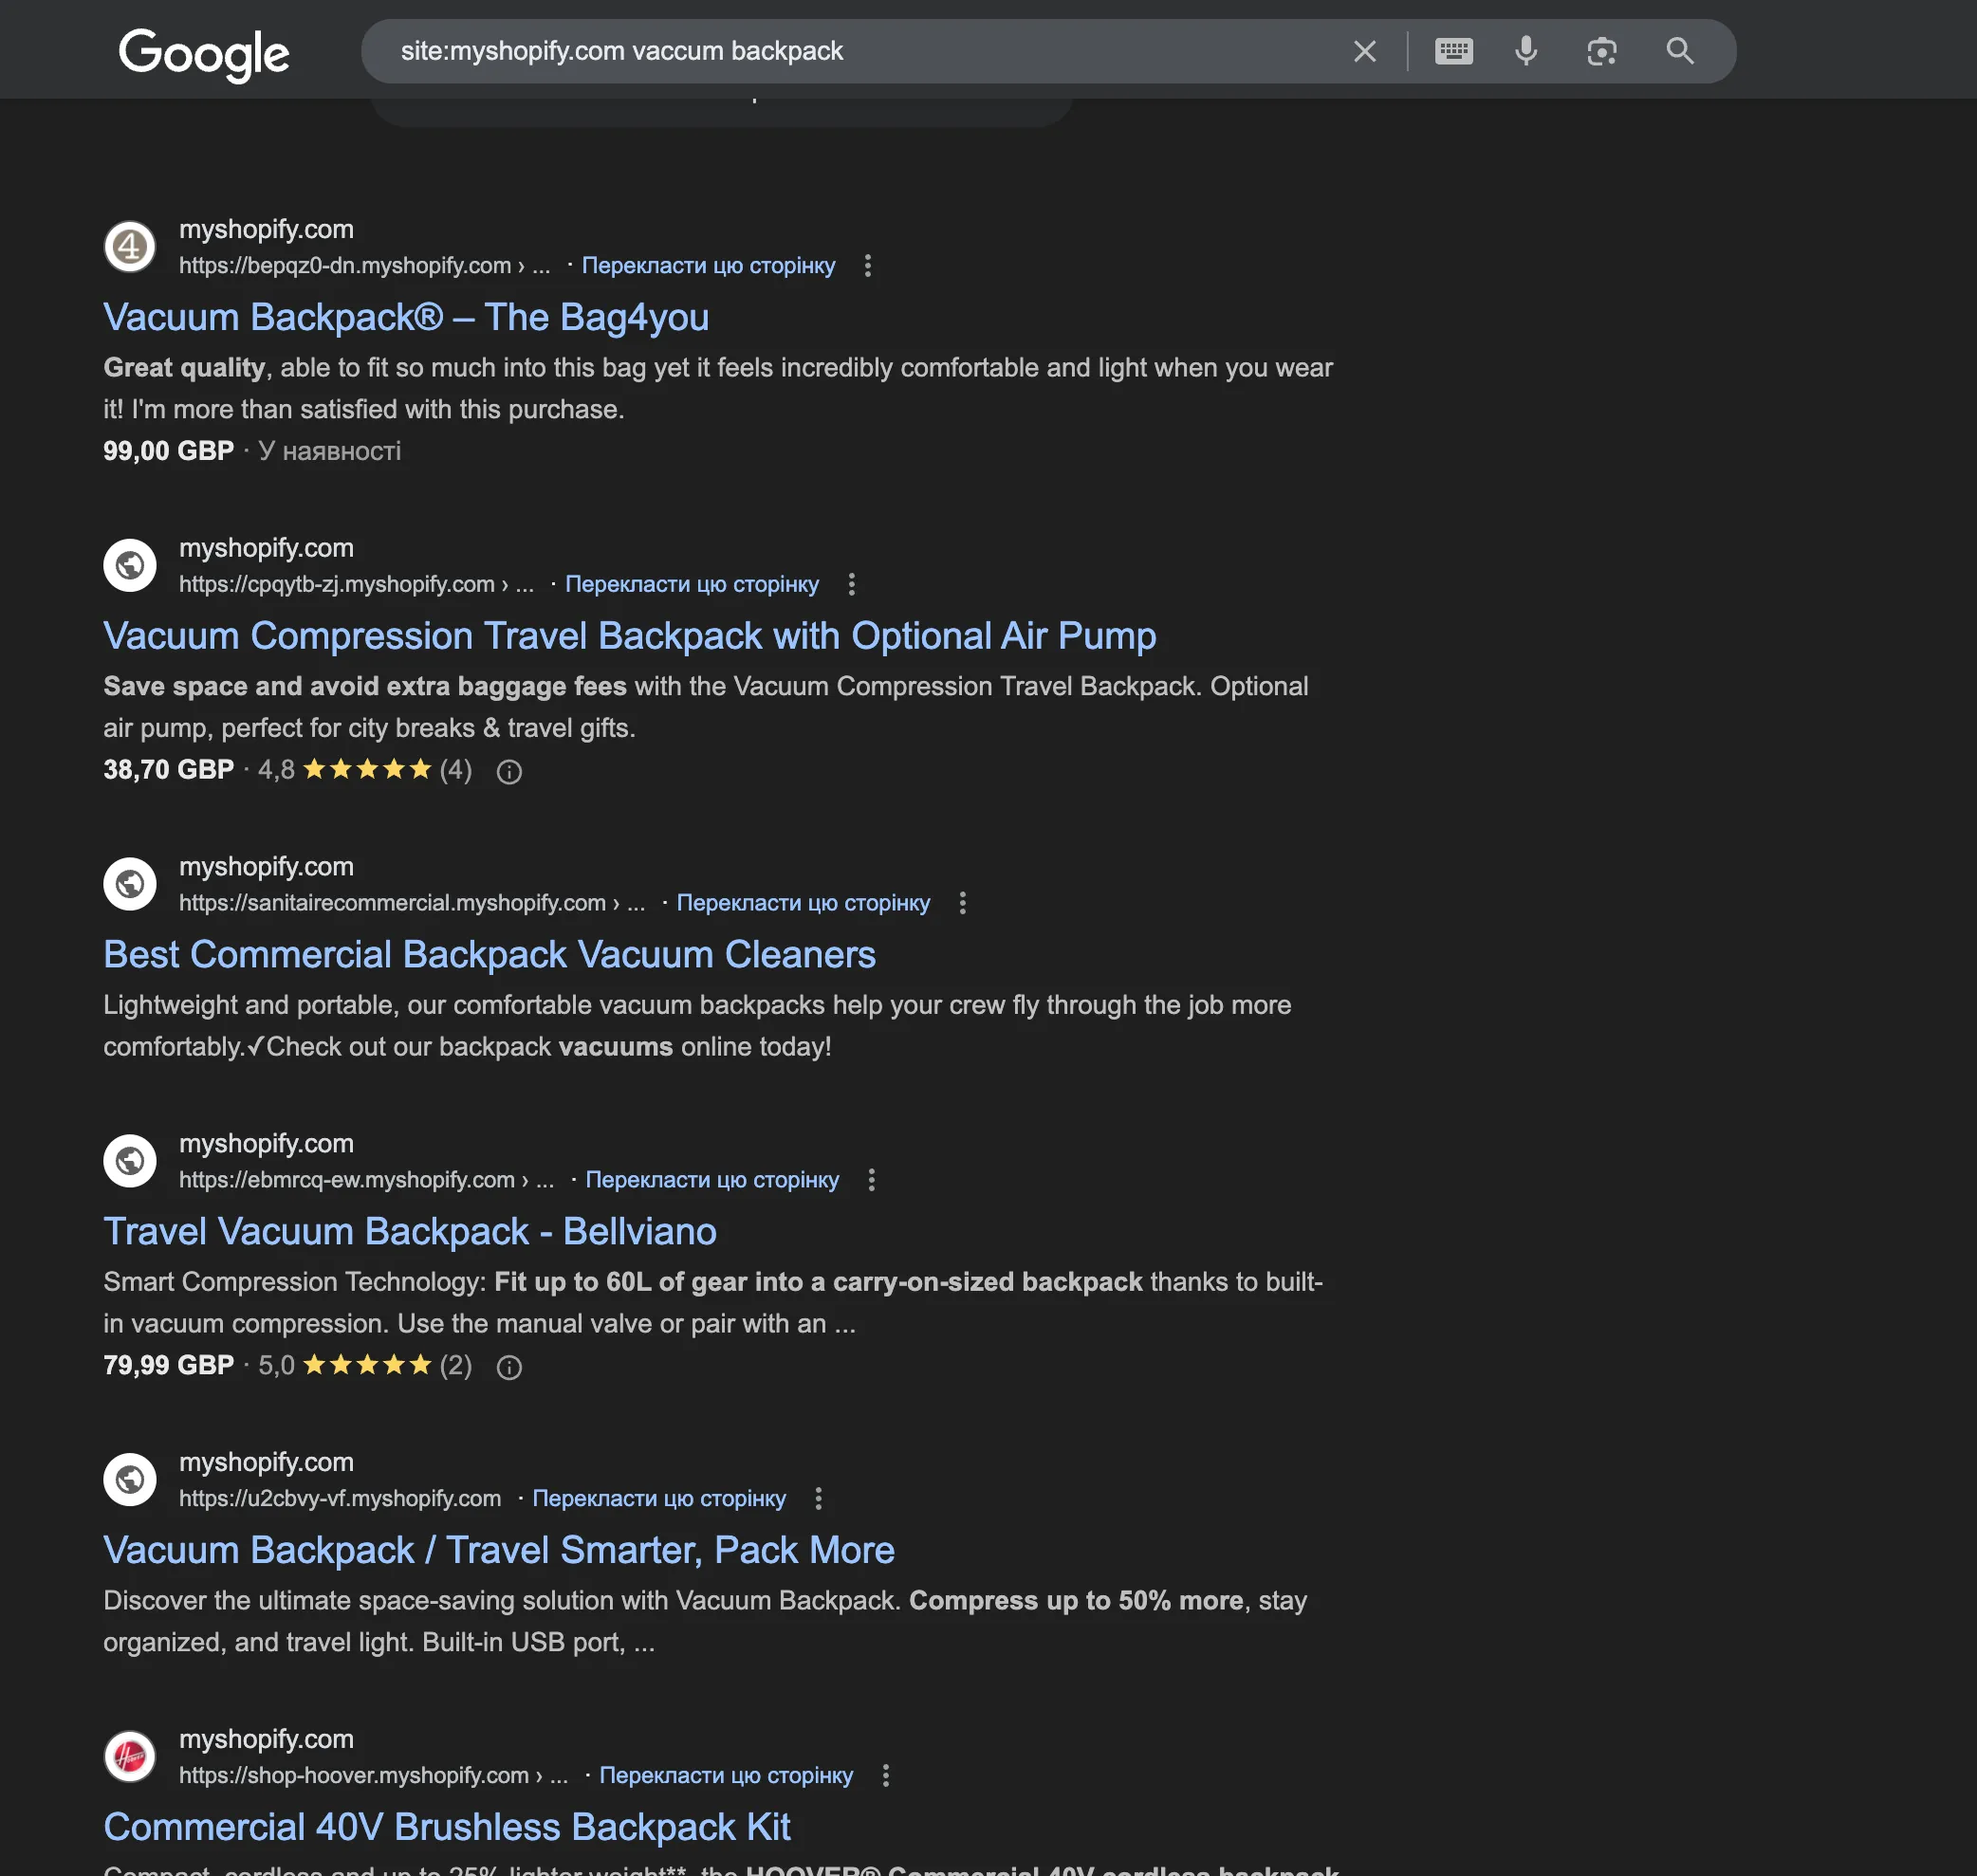Start voice search with microphone icon
Image resolution: width=1977 pixels, height=1876 pixels.
[x=1525, y=51]
